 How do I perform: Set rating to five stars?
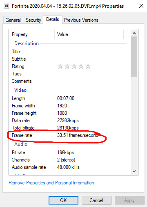pos(88,66)
